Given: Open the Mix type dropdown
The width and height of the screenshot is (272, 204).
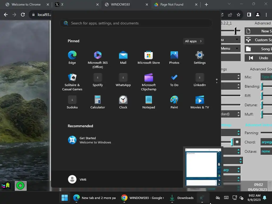Looking at the screenshot, I should point(266,77).
